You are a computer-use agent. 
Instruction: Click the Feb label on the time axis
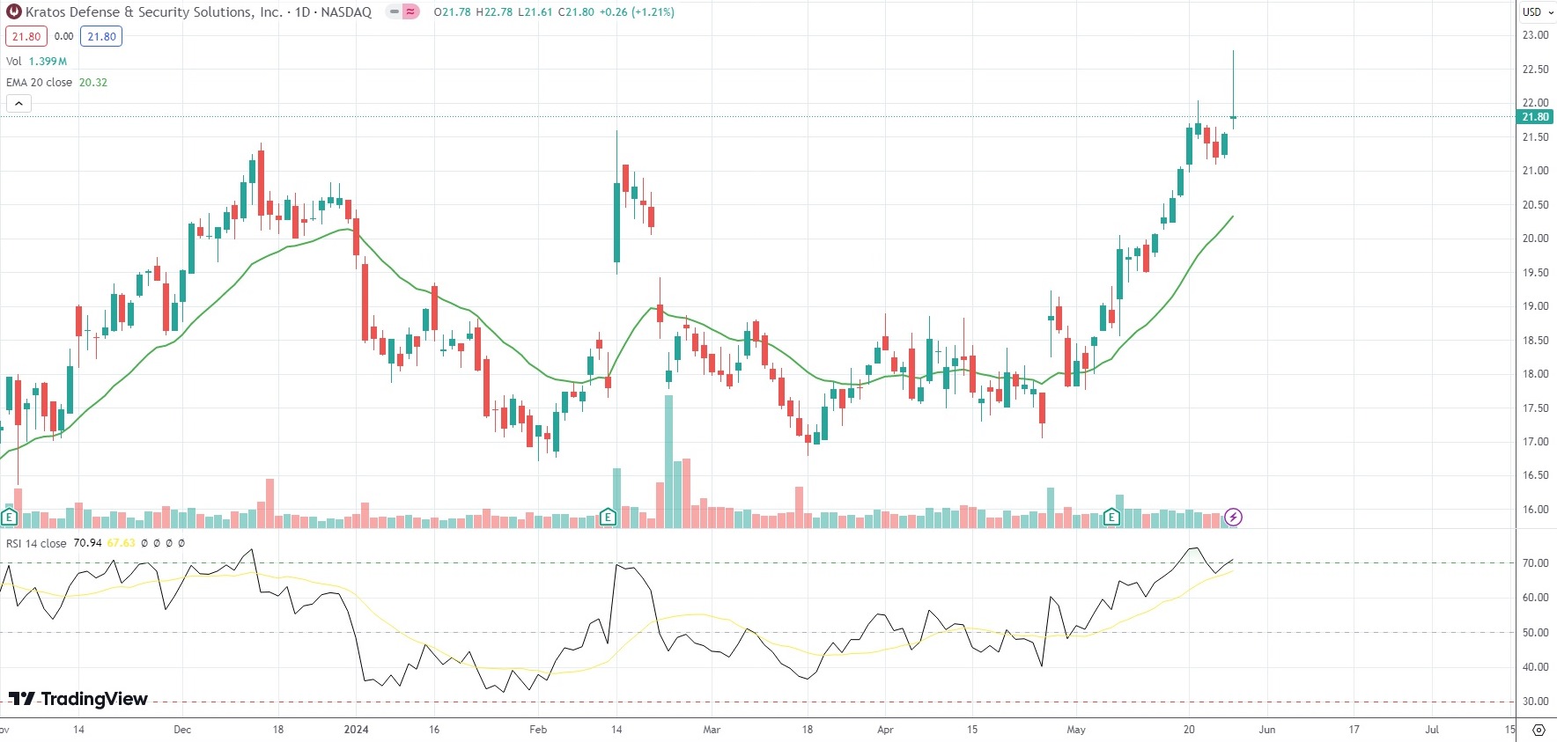[x=538, y=730]
